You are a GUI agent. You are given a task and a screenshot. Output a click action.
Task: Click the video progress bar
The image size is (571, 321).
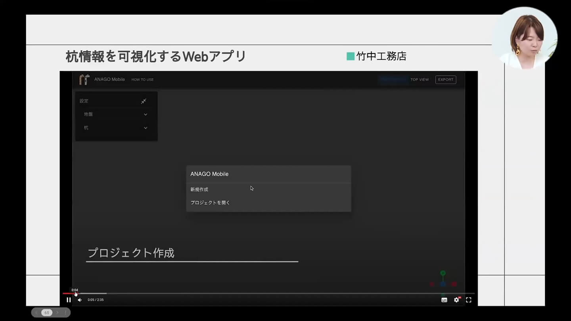(268, 294)
